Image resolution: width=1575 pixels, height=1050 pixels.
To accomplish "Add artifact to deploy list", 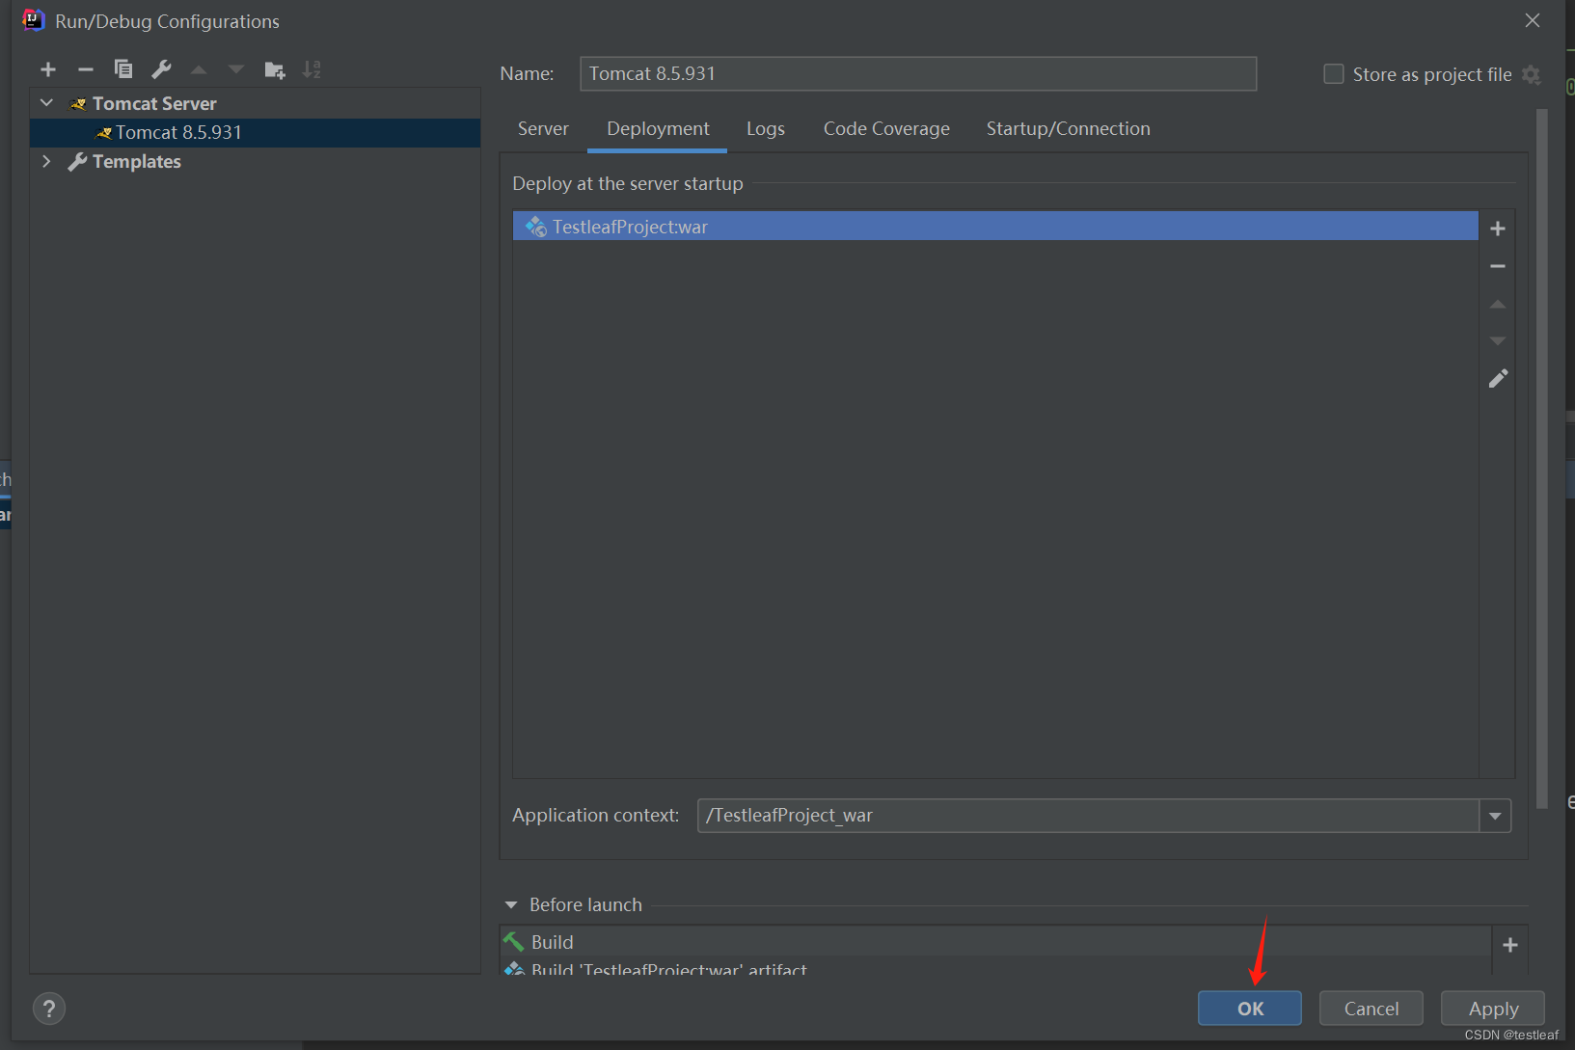I will (1498, 229).
